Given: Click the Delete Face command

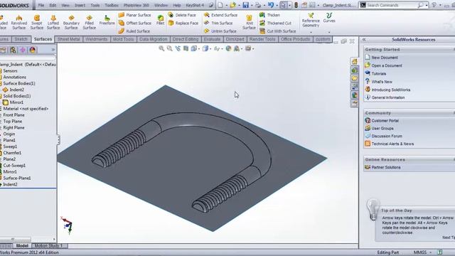Looking at the screenshot, I should pyautogui.click(x=182, y=15).
